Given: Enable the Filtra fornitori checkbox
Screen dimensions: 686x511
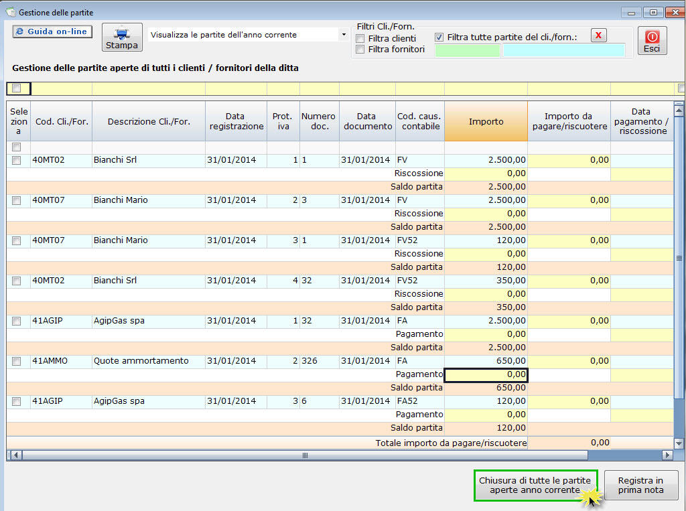Looking at the screenshot, I should tap(360, 50).
